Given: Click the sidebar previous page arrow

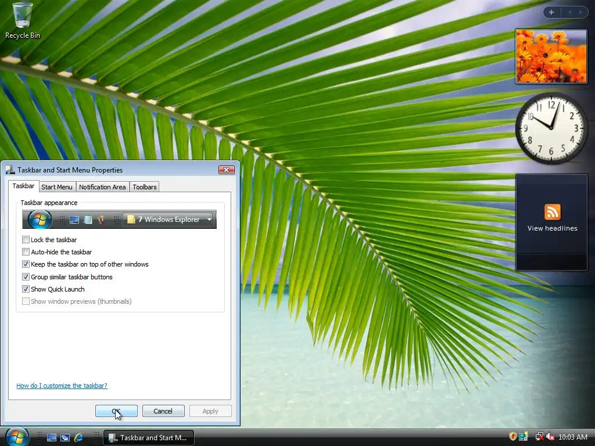Looking at the screenshot, I should [569, 13].
